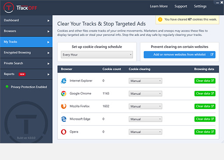Image resolution: width=224 pixels, height=160 pixels.
Task: Expand the My Tracks arrow
Action: (x=48, y=42)
